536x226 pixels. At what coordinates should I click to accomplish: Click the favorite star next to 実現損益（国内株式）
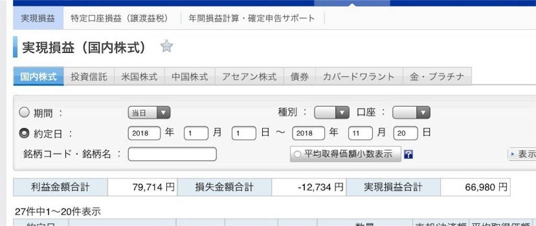point(166,46)
